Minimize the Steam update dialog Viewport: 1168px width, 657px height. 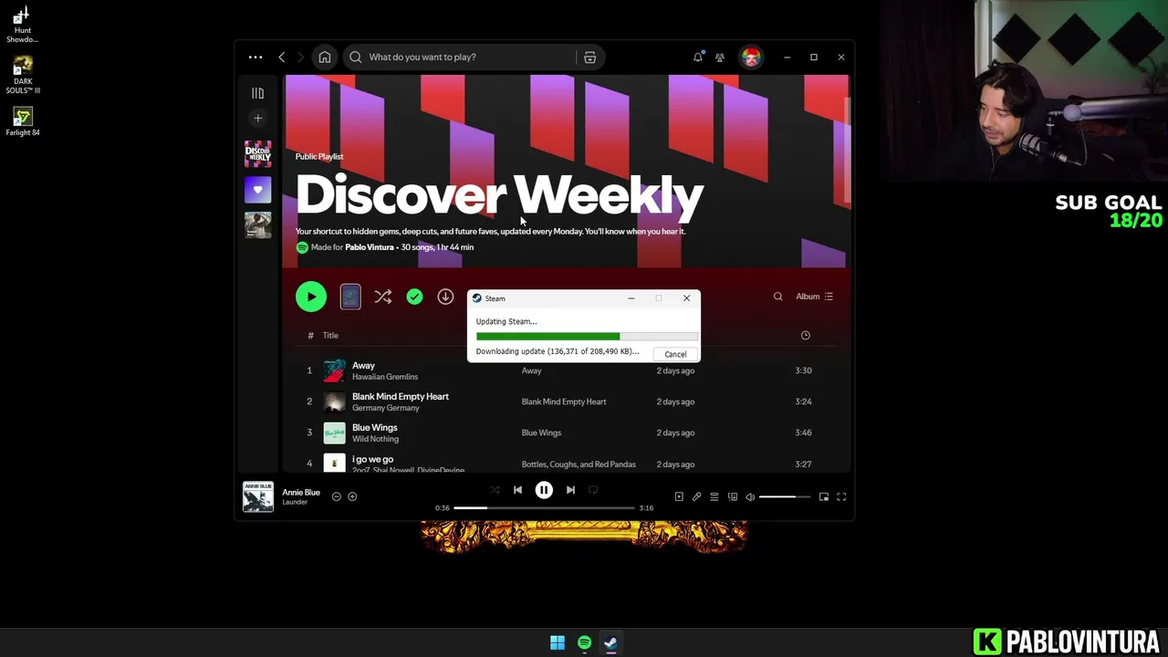(631, 298)
